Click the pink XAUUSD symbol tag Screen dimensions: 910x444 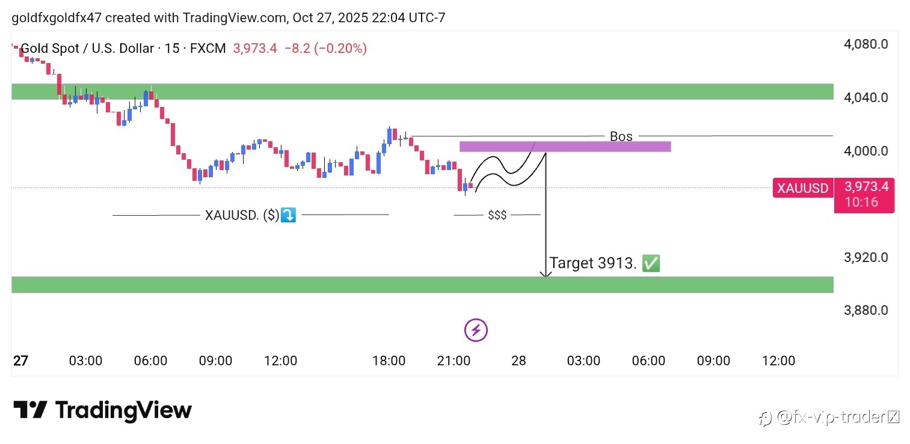coord(802,188)
